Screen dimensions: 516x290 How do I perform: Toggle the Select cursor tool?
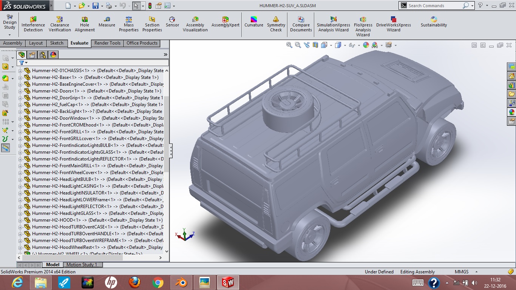point(136,6)
